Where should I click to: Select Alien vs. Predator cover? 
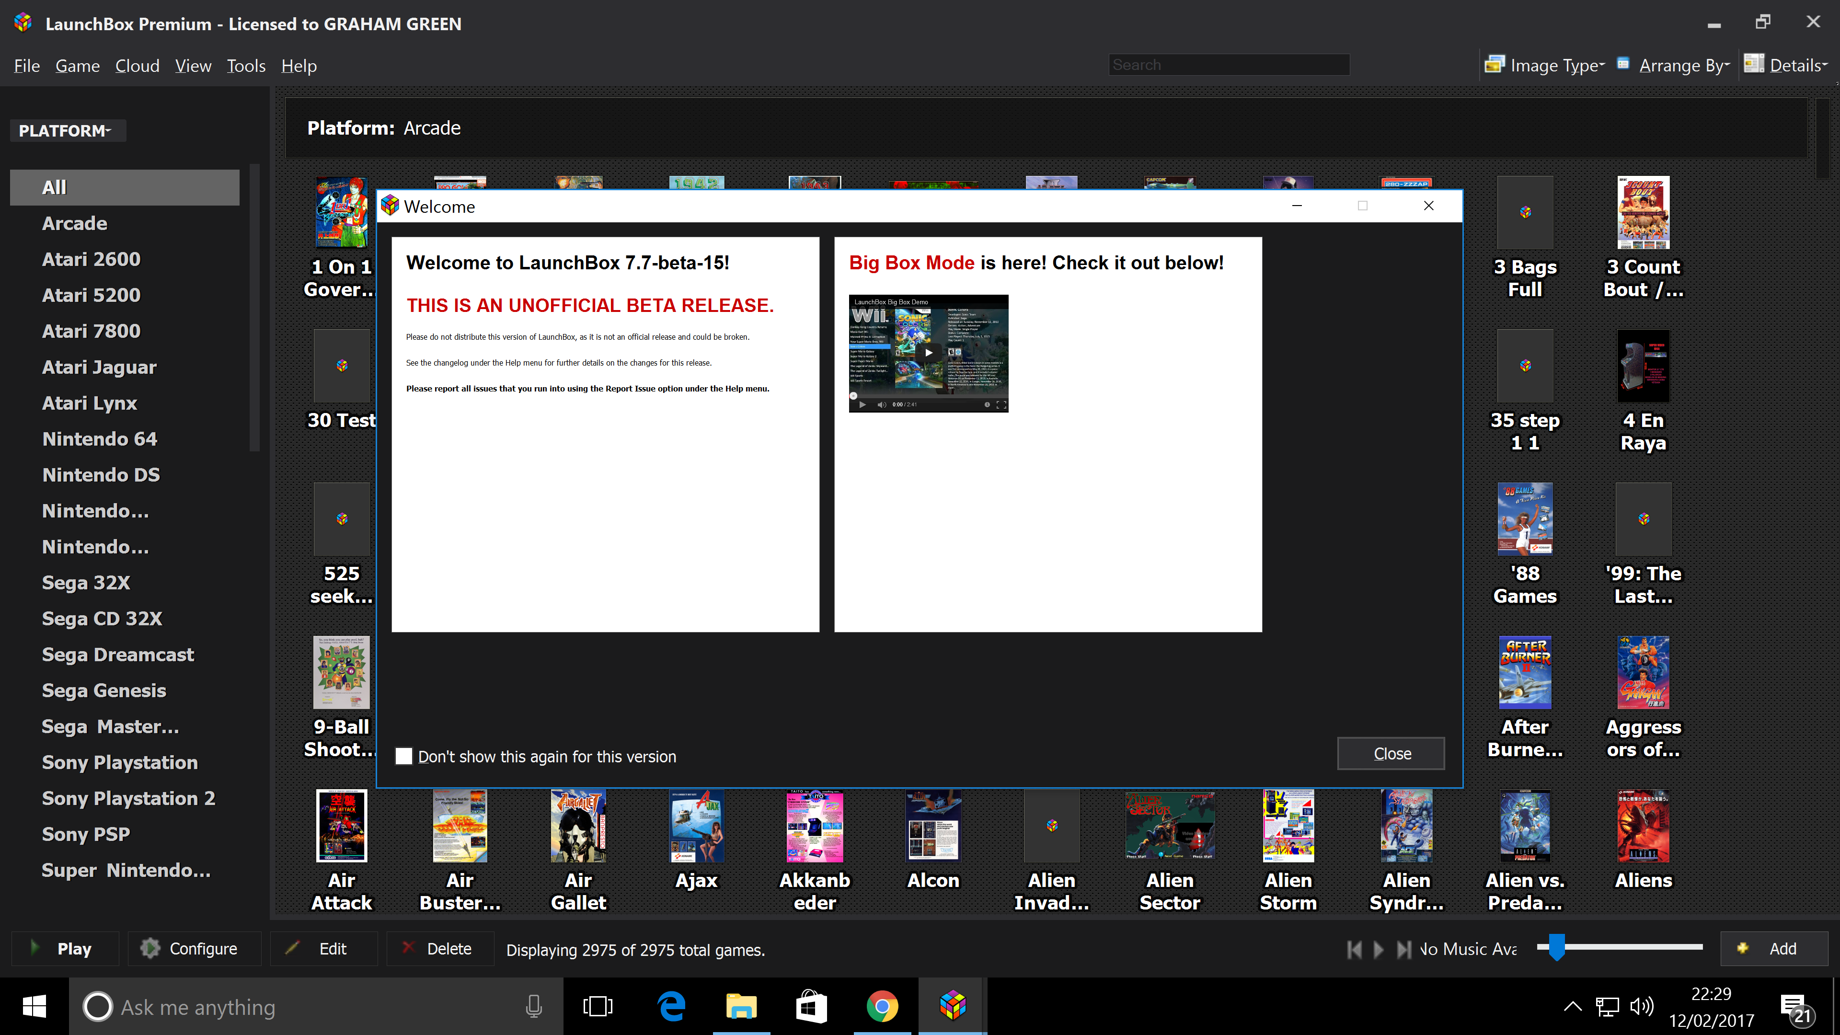(1525, 826)
